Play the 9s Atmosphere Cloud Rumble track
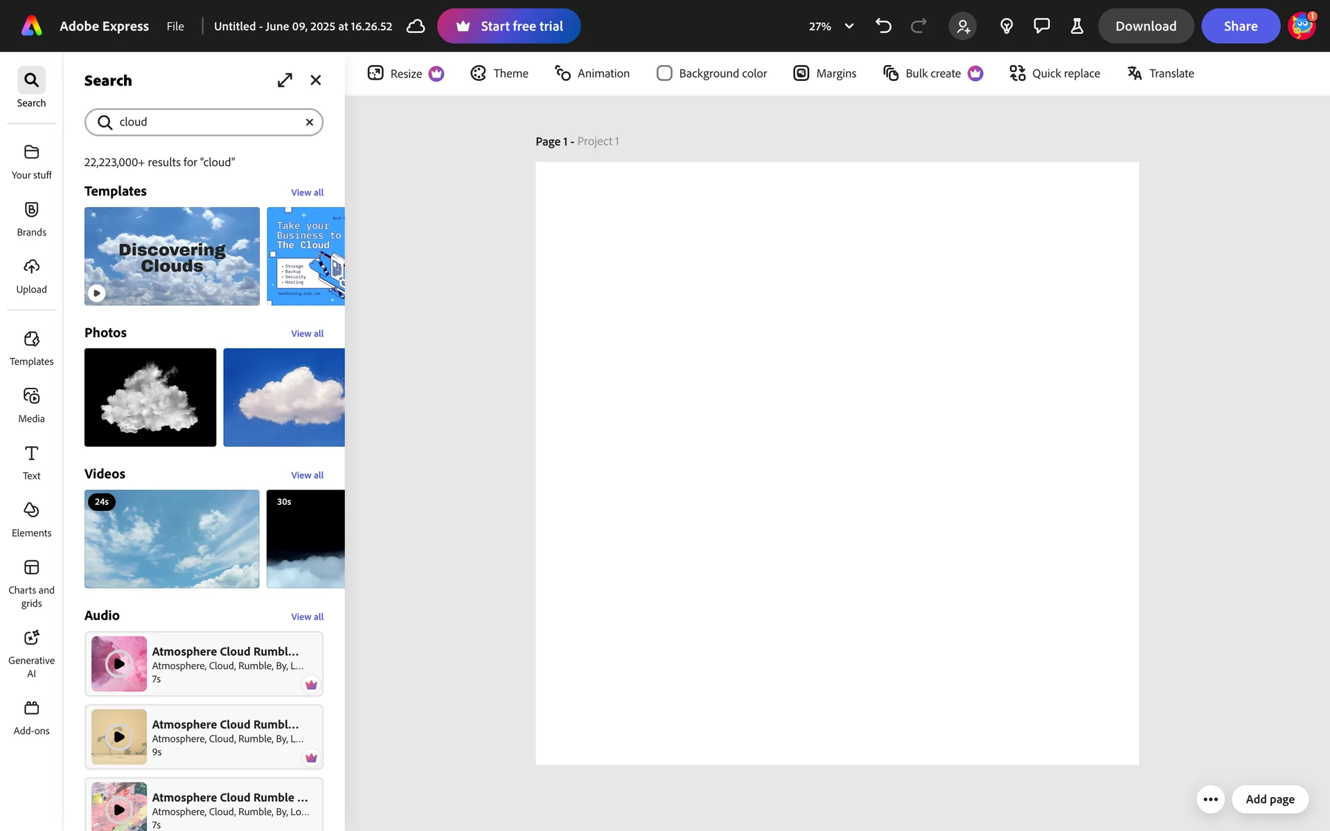The height and width of the screenshot is (831, 1330). pos(119,737)
